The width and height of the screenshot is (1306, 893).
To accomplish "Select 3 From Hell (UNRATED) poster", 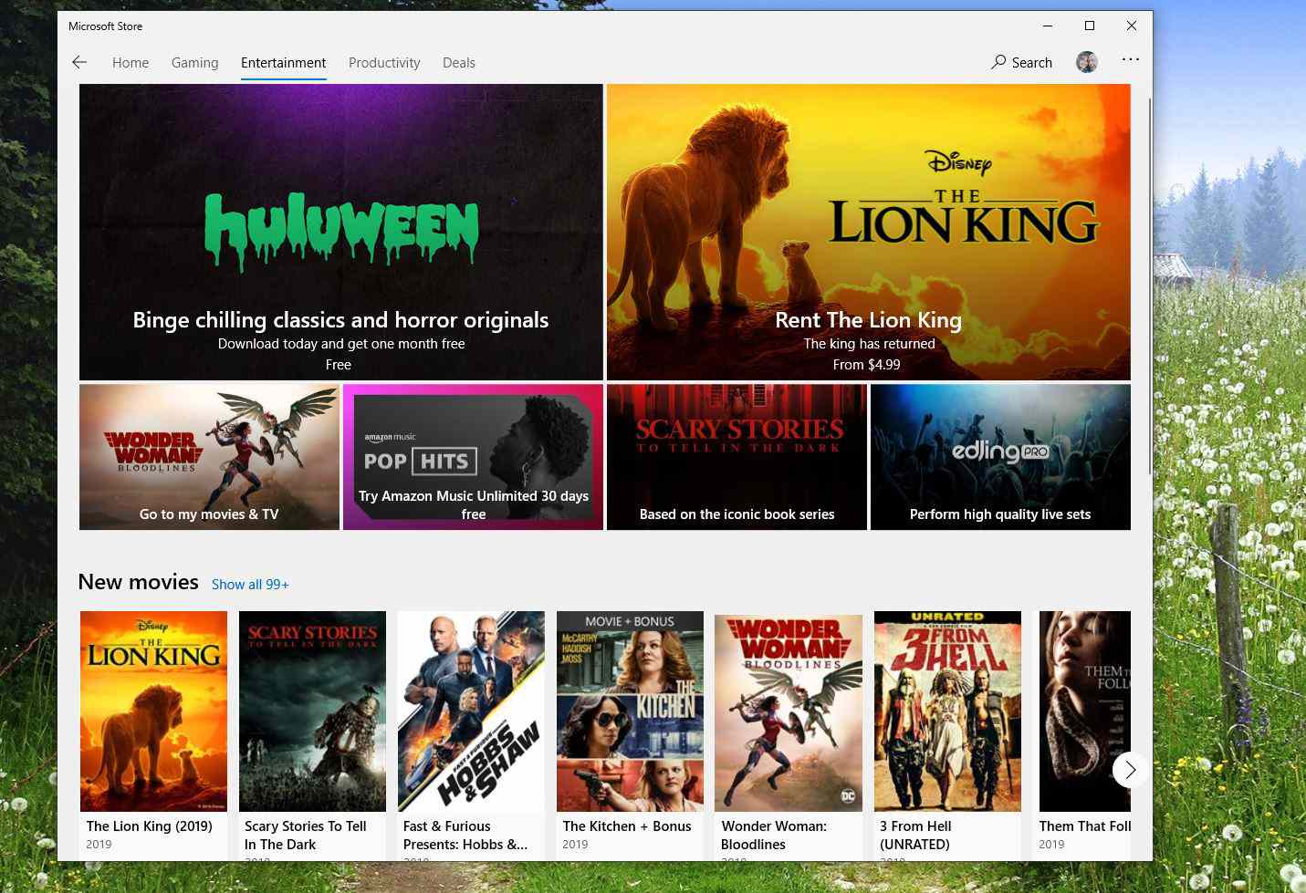I will point(947,711).
